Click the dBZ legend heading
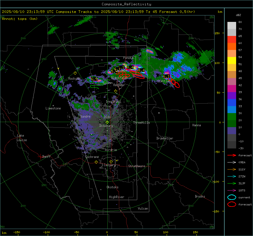253x236 pixels. [x=238, y=15]
